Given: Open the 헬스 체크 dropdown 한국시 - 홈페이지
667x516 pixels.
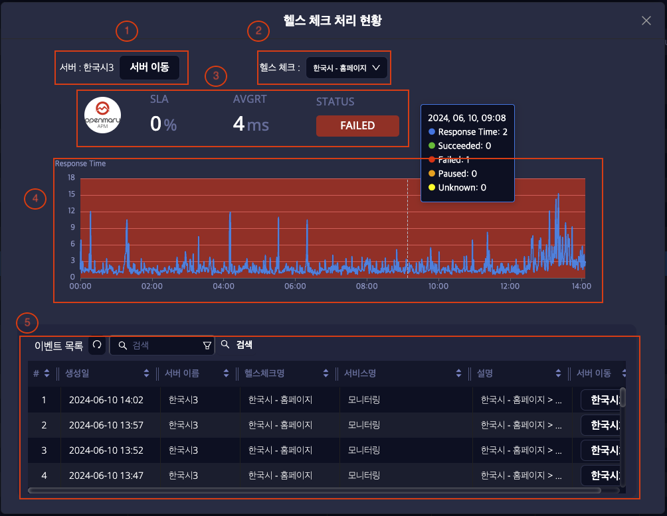Looking at the screenshot, I should 346,68.
